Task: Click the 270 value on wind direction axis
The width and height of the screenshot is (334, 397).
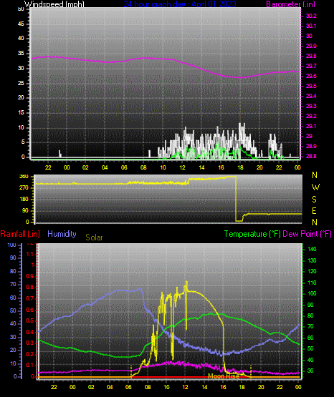Action: click(24, 187)
